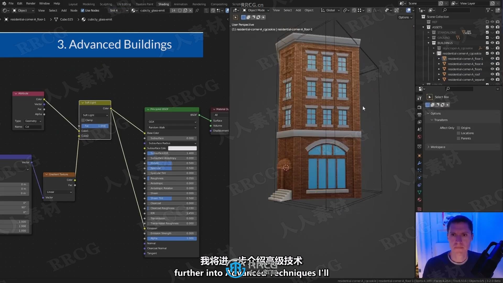Collapse the Transform subpanel
The image size is (503, 283).
coord(432,120)
